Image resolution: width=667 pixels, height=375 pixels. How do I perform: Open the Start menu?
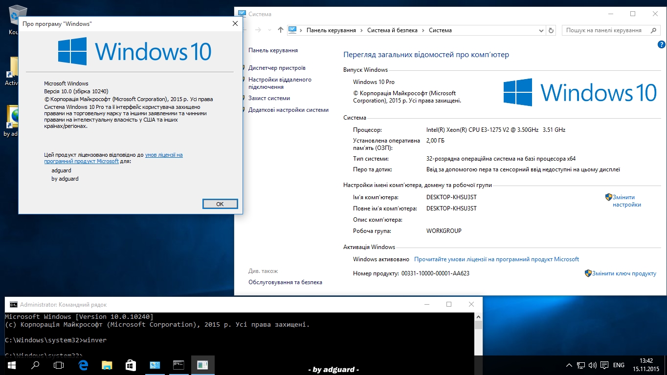click(11, 365)
